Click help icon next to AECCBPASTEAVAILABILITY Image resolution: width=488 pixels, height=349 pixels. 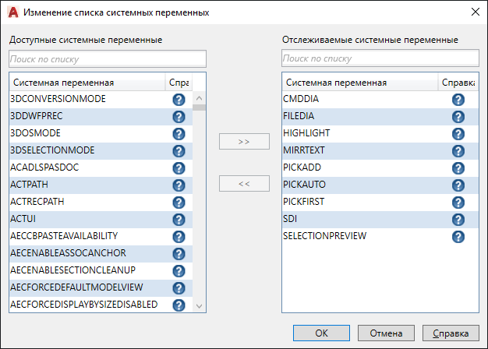(x=178, y=237)
